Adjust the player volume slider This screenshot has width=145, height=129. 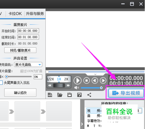tap(92, 88)
